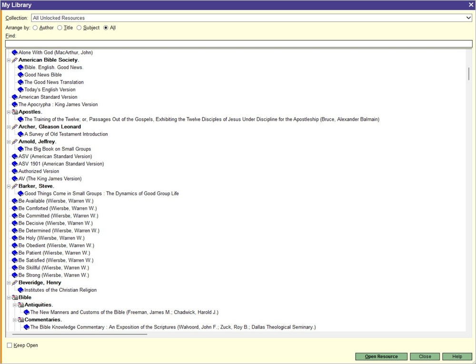Click the author pen icon for American Bible Society
This screenshot has width=476, height=364.
pyautogui.click(x=14, y=60)
